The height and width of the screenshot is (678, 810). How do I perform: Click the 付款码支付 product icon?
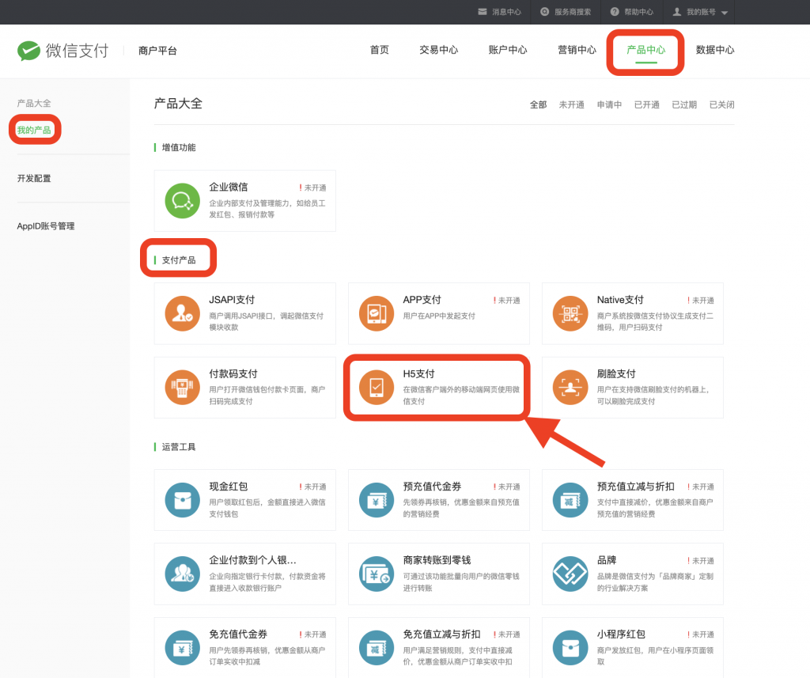point(182,387)
